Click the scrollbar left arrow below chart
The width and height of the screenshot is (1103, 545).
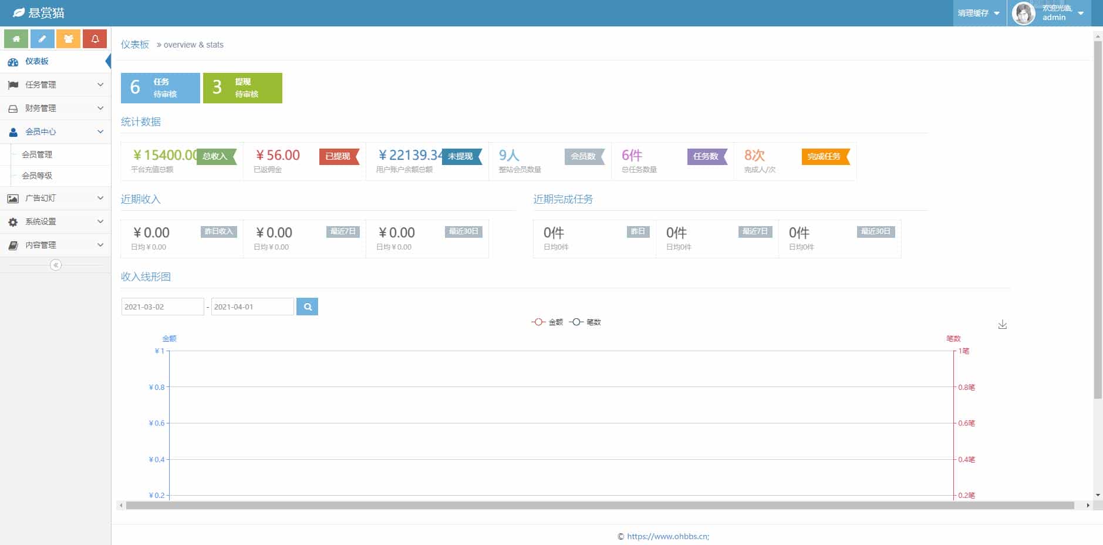click(x=121, y=505)
